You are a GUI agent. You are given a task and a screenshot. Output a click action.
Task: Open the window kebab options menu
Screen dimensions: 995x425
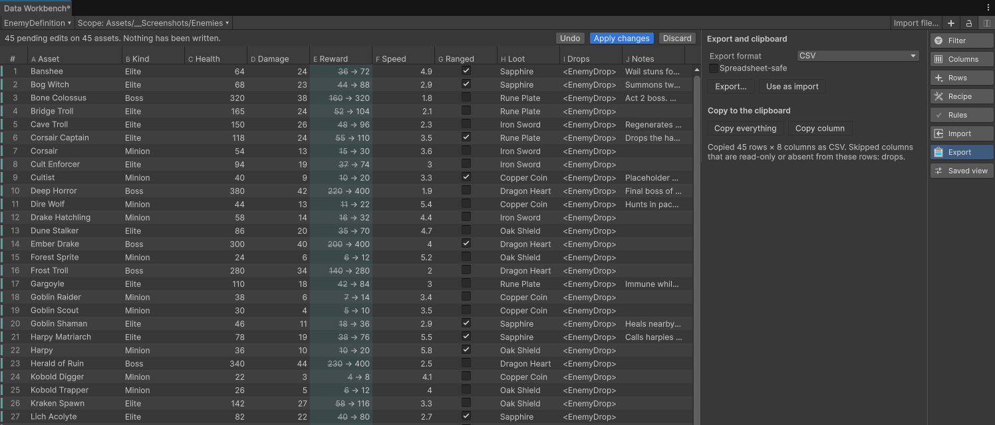point(988,7)
